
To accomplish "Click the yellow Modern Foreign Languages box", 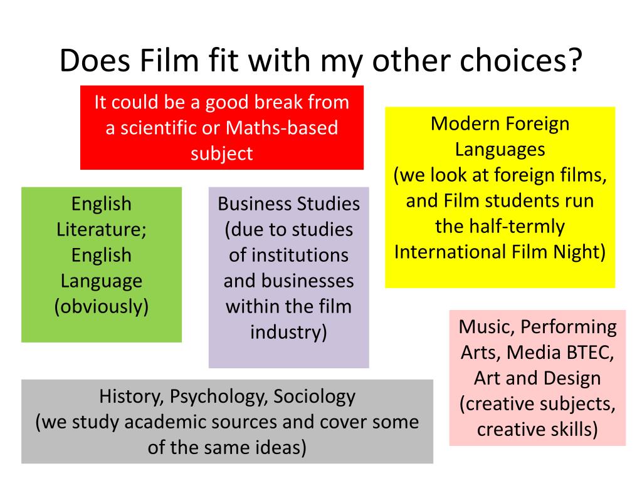I will [x=500, y=197].
